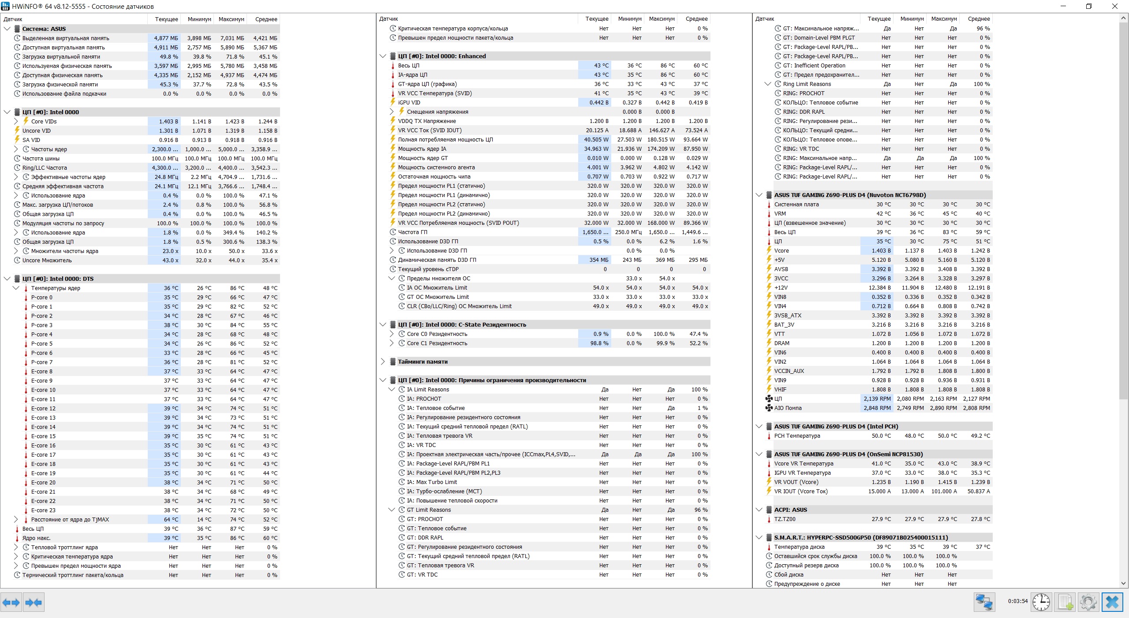The height and width of the screenshot is (618, 1129).
Task: Click the expand panels arrows button
Action: pyautogui.click(x=11, y=602)
